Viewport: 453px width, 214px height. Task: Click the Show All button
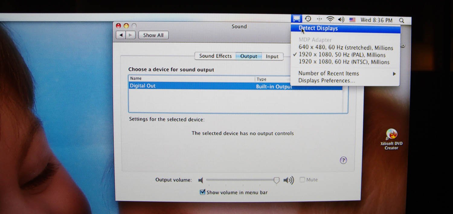tap(153, 35)
